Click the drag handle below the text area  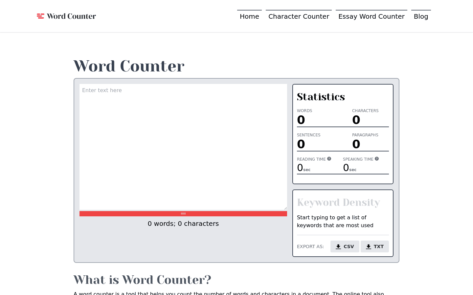(x=183, y=213)
